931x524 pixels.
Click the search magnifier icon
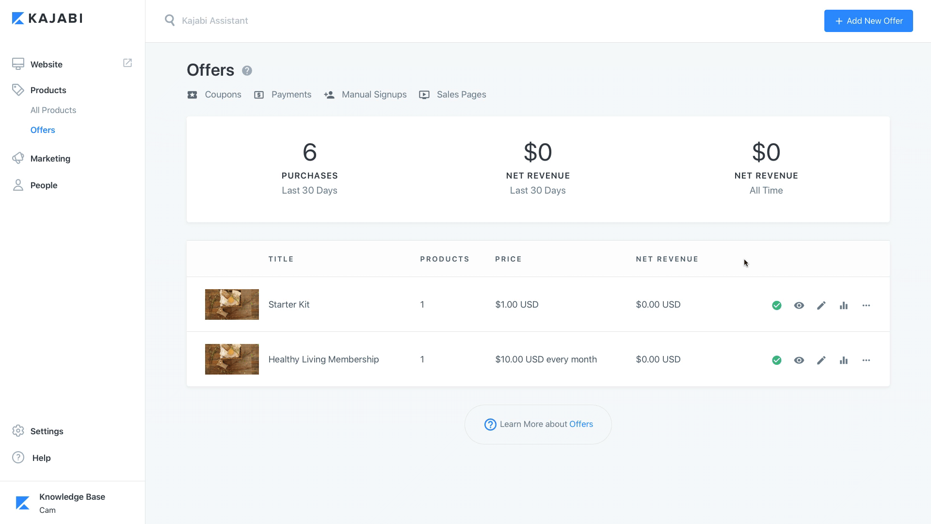click(169, 20)
